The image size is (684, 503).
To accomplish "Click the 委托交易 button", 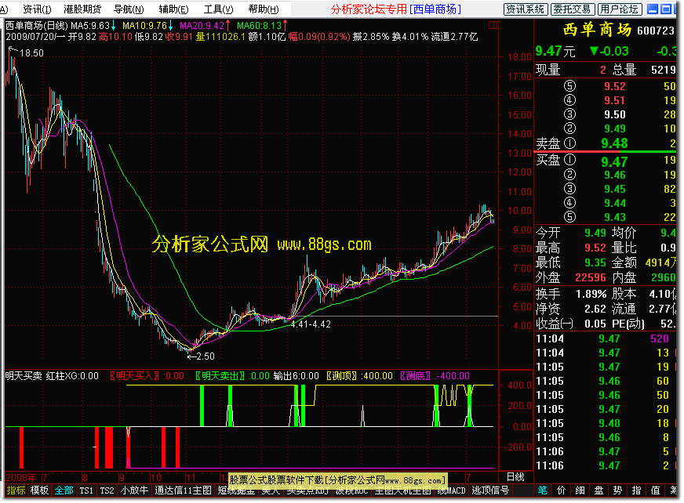I will pos(571,9).
